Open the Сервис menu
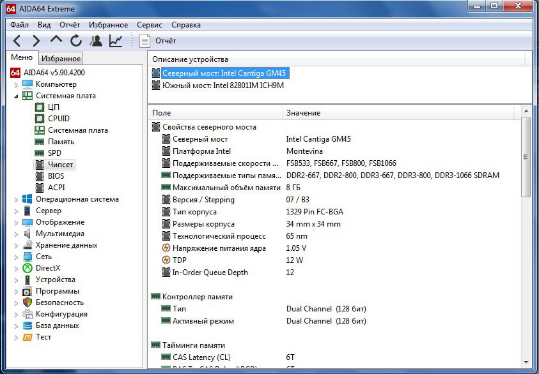The image size is (539, 374). (150, 25)
